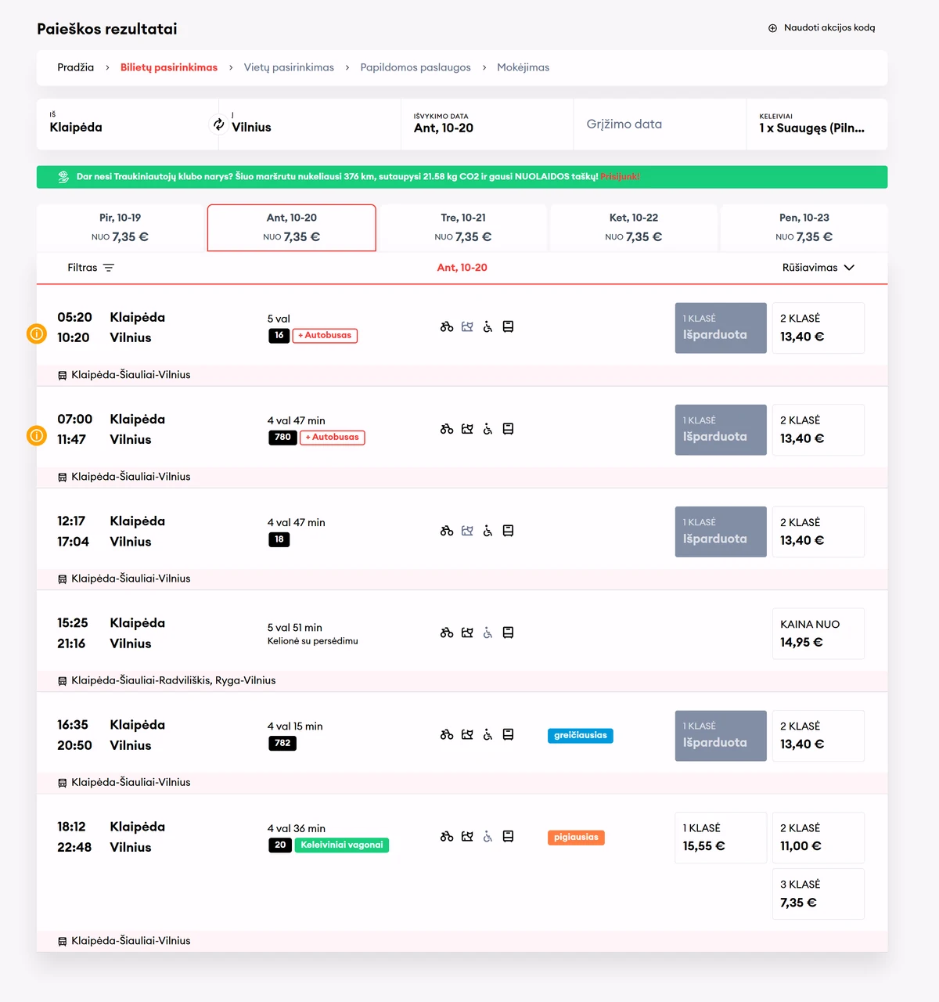Select the Tre, 10-21 date tab
939x1002 pixels.
point(463,228)
